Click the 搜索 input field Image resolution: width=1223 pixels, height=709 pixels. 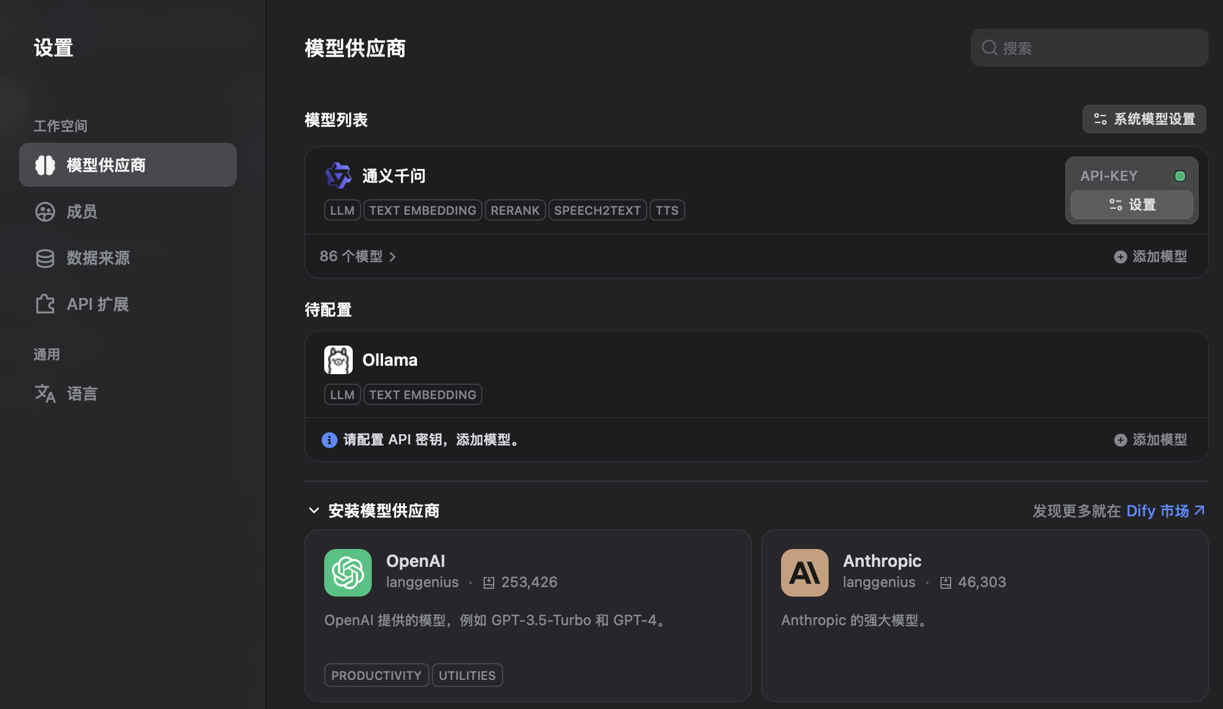pos(1100,48)
